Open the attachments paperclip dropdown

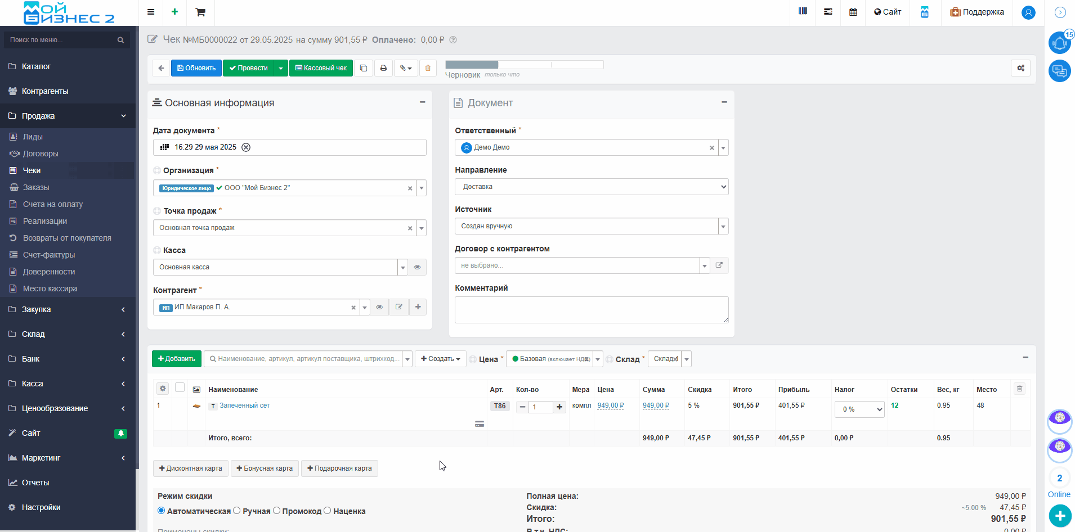pos(406,68)
